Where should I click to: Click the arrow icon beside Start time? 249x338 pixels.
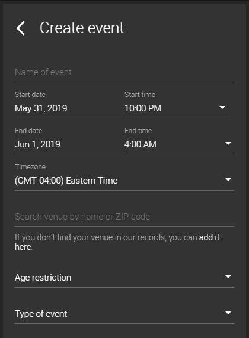pos(222,107)
